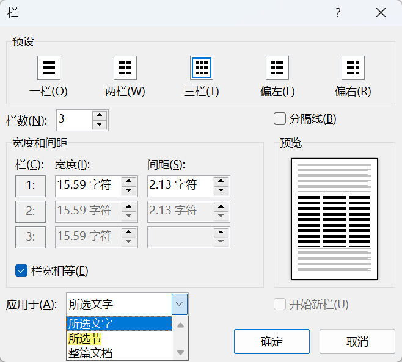Increase column 3 width with up arrow
The width and height of the screenshot is (402, 362).
pos(129,233)
